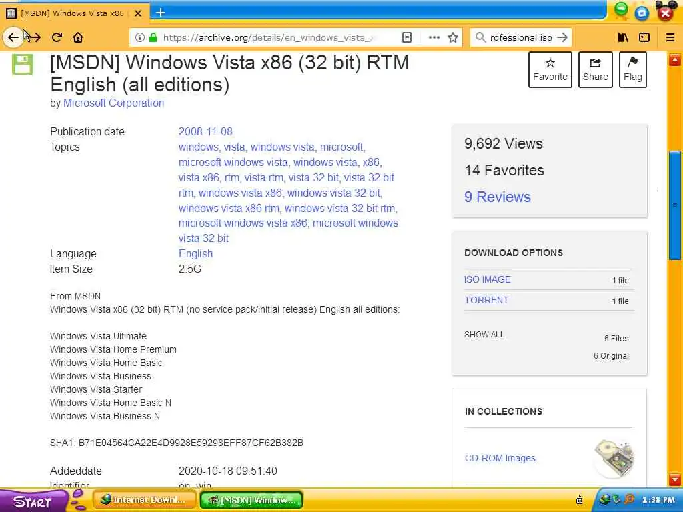Click the green arrows tray icon
This screenshot has height=512, width=683.
(617, 499)
